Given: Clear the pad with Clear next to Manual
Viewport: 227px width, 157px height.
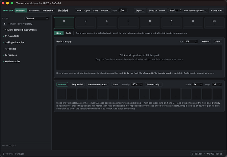Looking at the screenshot, I should (217, 42).
